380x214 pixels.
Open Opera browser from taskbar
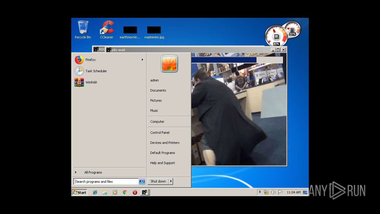click(x=135, y=192)
